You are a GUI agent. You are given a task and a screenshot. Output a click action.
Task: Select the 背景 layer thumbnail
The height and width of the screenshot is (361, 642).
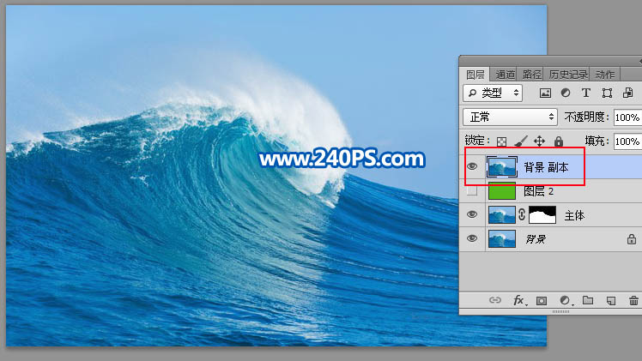[502, 238]
